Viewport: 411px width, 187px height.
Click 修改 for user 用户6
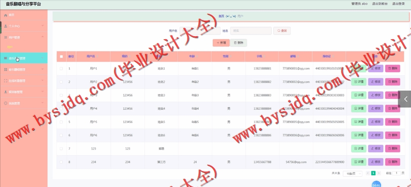375,135
